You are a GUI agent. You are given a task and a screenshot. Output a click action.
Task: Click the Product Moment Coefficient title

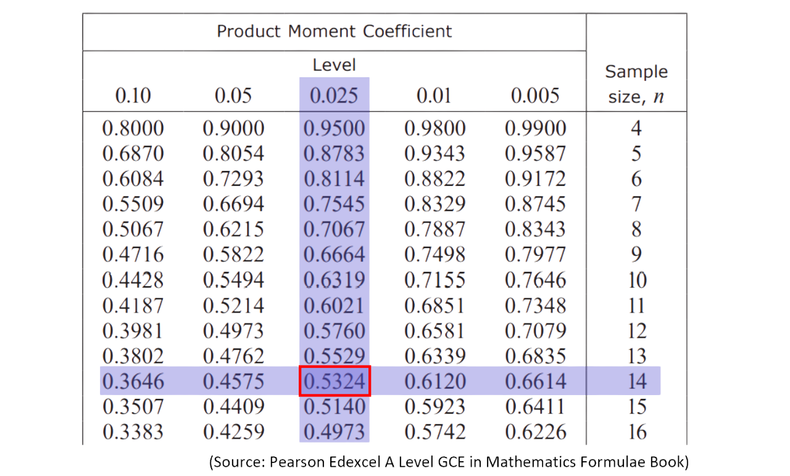pyautogui.click(x=334, y=31)
